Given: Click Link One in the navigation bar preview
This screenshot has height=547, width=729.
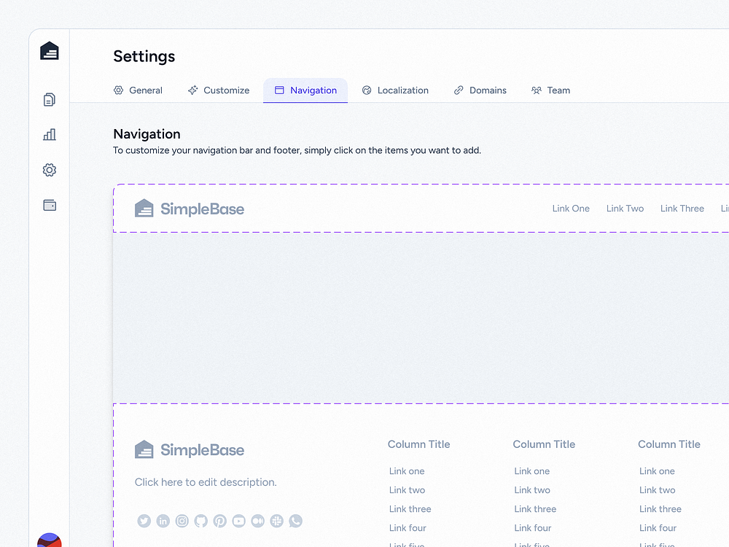Looking at the screenshot, I should tap(571, 208).
